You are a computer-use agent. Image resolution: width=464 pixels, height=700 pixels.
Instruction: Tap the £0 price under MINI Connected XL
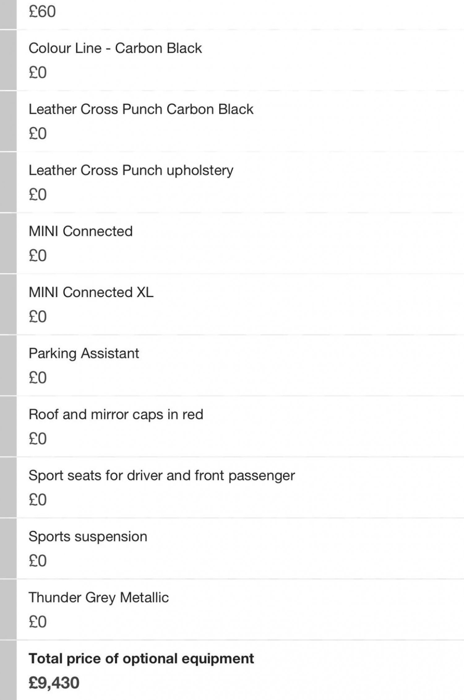37,317
